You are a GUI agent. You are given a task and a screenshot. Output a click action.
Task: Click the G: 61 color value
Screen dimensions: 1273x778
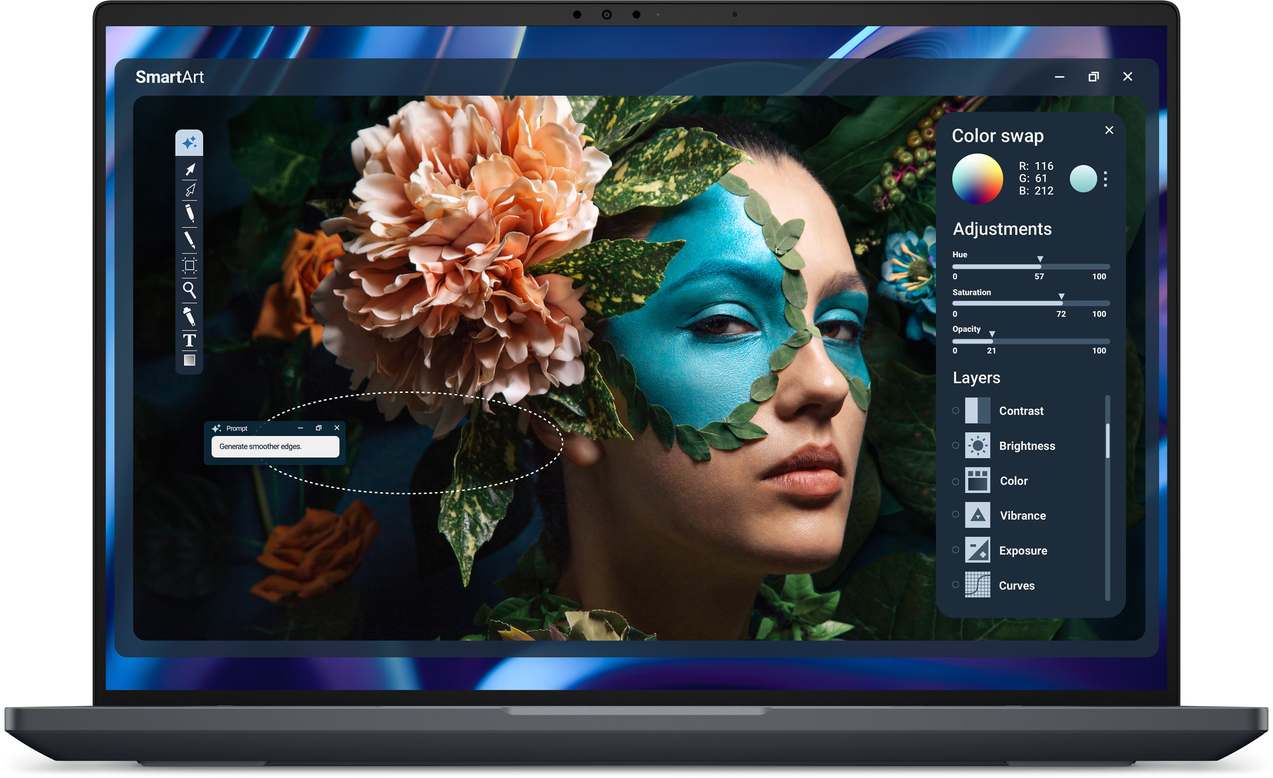point(1033,178)
